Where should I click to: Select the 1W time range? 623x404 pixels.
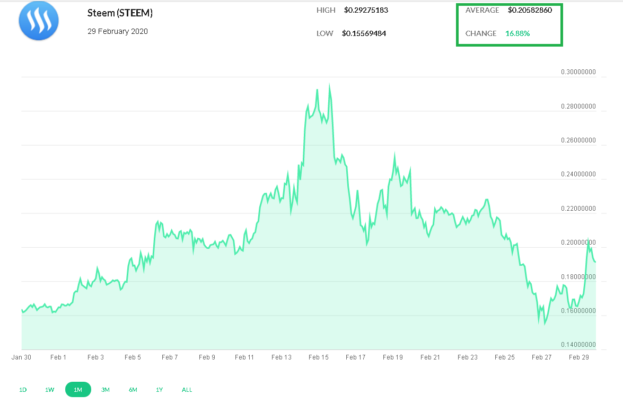coord(49,389)
